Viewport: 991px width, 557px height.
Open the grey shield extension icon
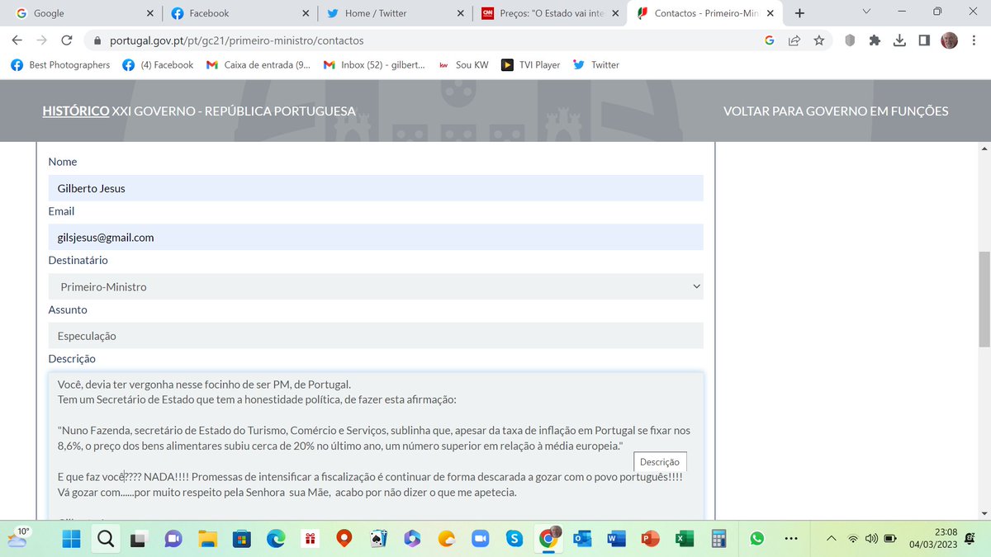tap(850, 40)
